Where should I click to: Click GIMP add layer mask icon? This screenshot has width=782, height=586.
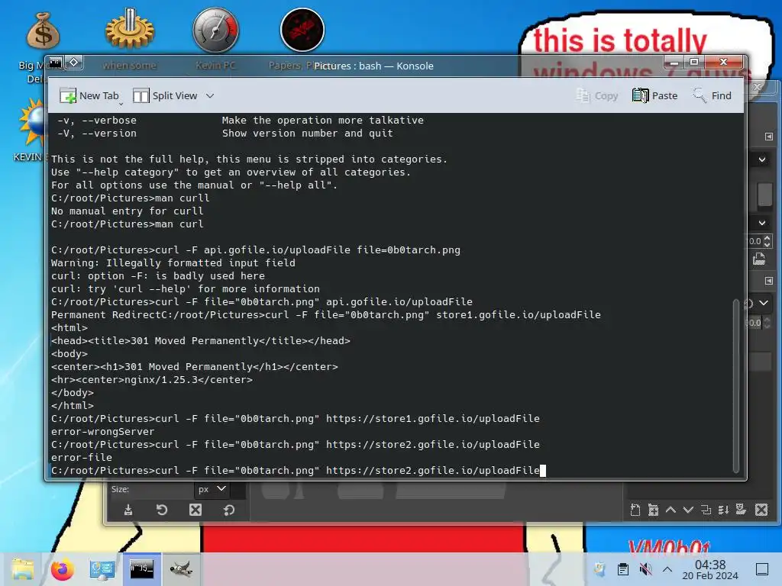[x=741, y=510]
